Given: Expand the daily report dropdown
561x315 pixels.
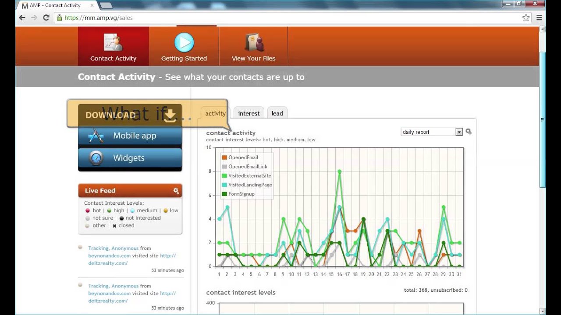Looking at the screenshot, I should (432, 132).
